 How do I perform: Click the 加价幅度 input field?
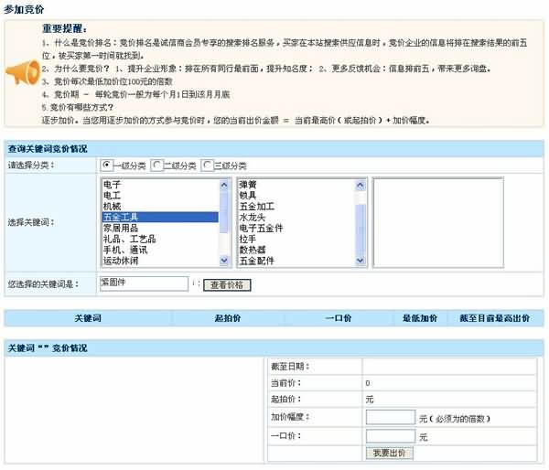click(x=390, y=418)
